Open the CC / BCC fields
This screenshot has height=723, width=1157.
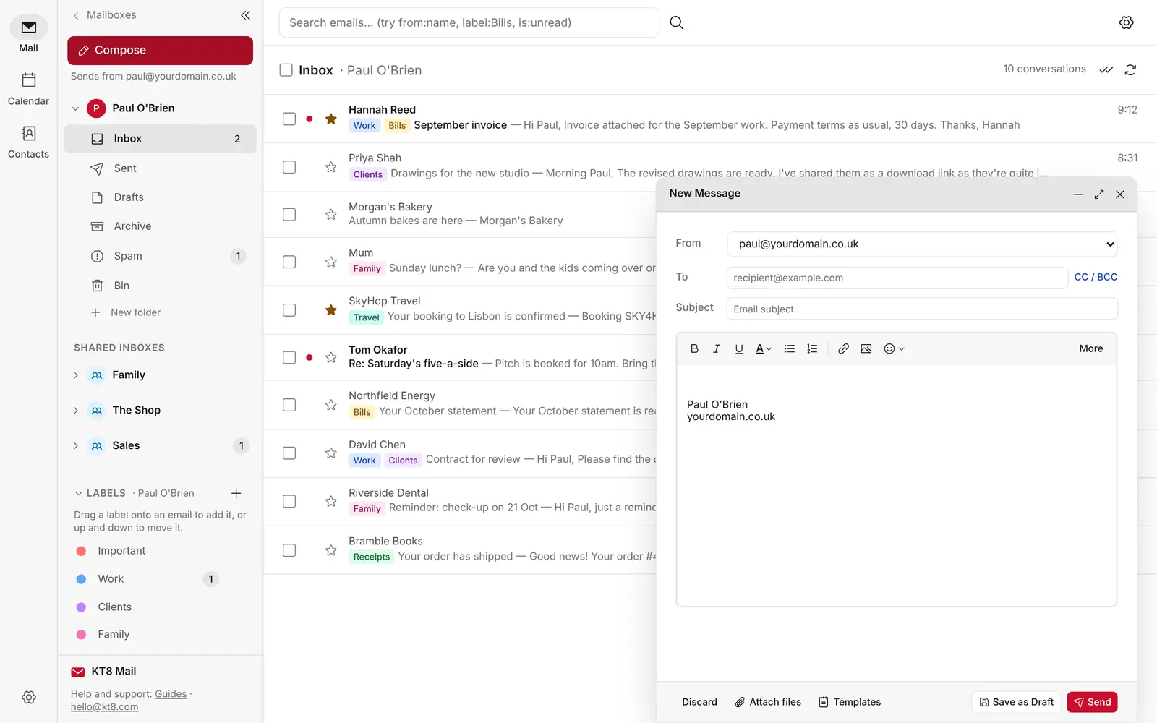[1096, 277]
